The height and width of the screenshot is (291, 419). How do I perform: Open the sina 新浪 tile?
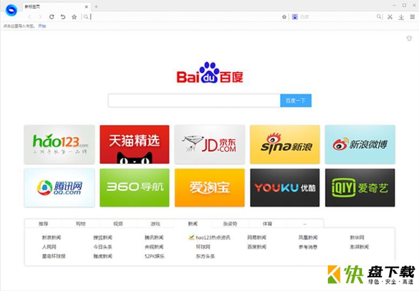tap(285, 144)
